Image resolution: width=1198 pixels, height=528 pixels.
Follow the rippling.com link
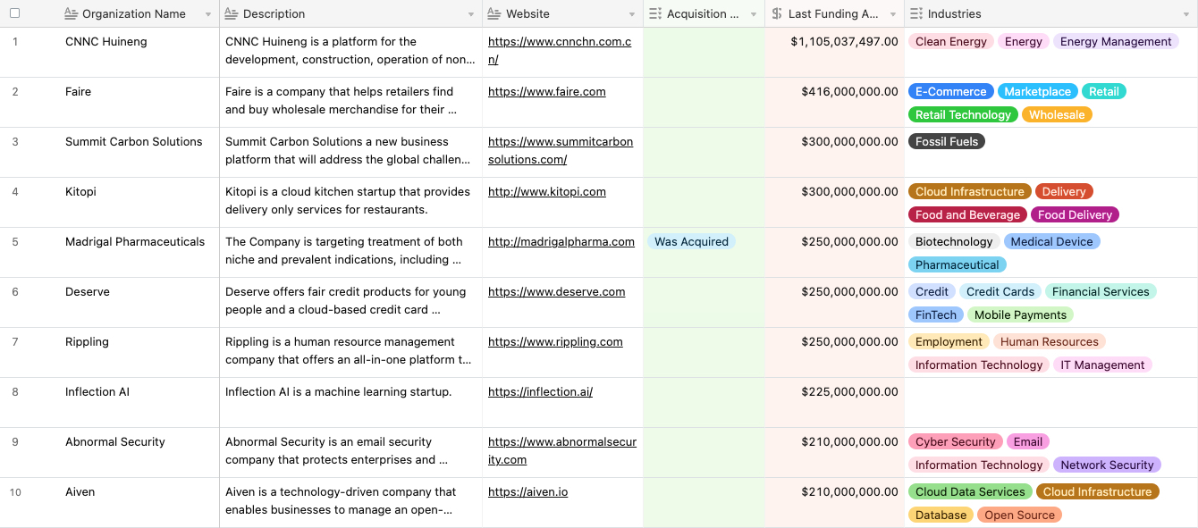(555, 342)
